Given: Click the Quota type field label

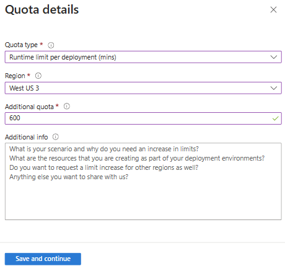Looking at the screenshot, I should (21, 45).
